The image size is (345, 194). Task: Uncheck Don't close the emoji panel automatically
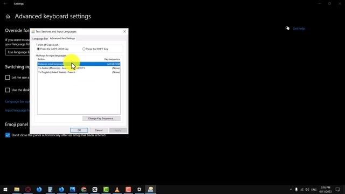tap(8, 135)
